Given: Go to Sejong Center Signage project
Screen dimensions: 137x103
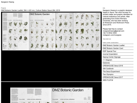Looking at the screenshot, I should click(x=112, y=57).
